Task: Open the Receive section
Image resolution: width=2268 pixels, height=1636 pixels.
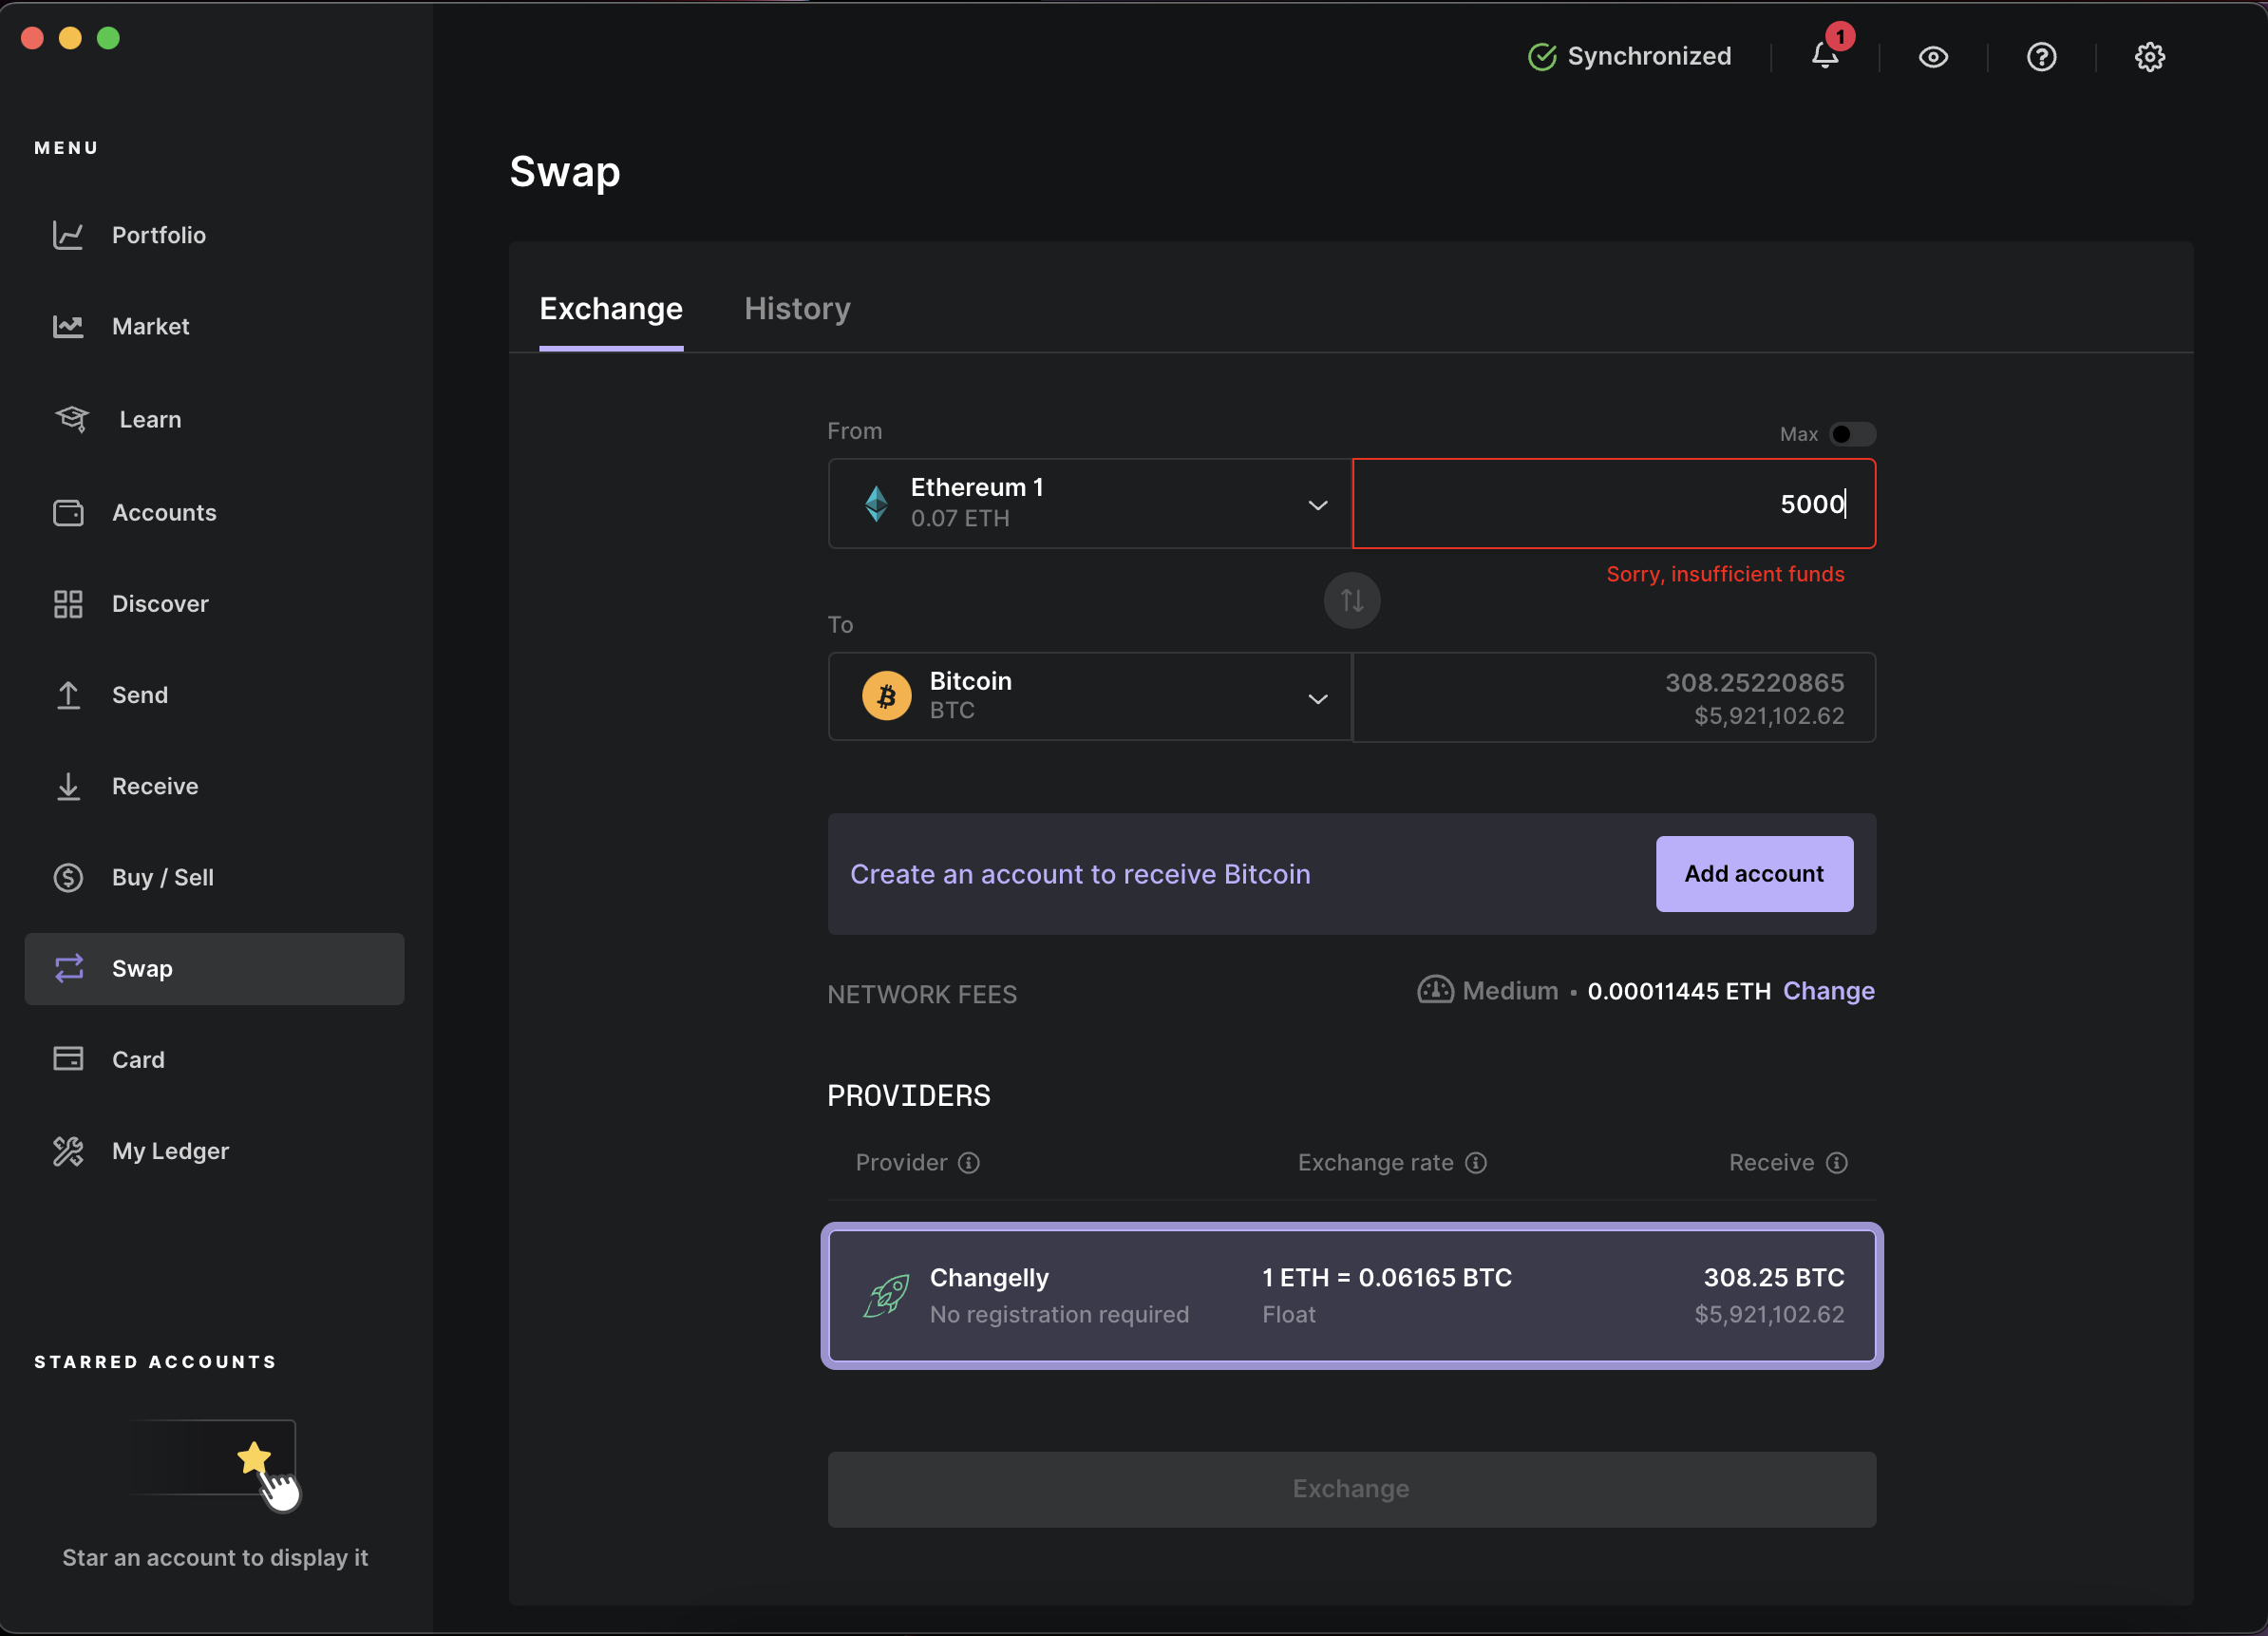Action: tap(154, 787)
